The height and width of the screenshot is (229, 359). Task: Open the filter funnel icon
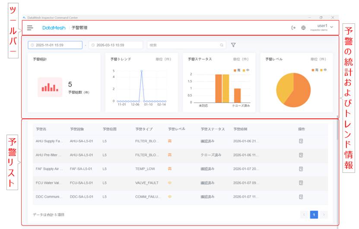click(x=233, y=45)
